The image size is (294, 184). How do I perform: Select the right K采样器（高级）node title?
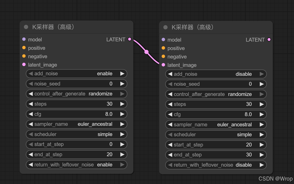[193, 28]
